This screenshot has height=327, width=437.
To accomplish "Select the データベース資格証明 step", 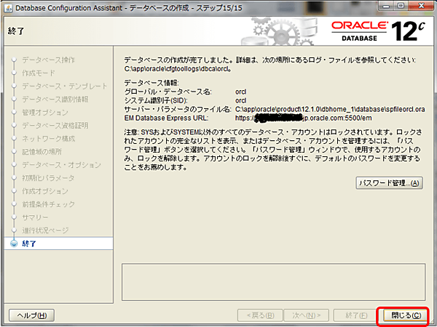I will [x=55, y=126].
